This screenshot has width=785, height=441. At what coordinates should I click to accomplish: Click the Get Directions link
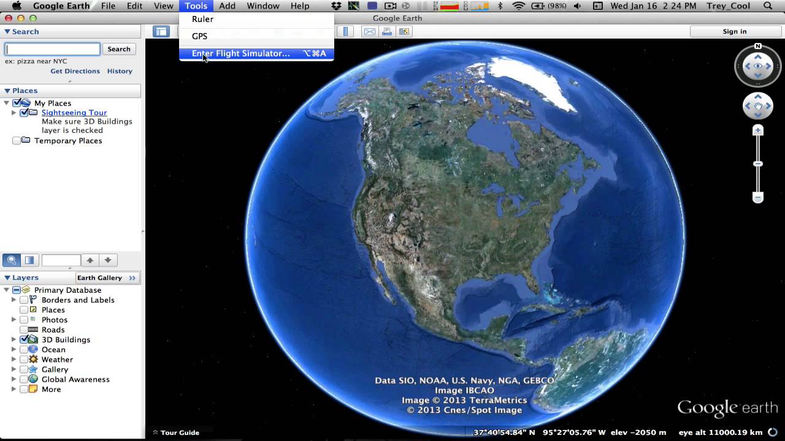75,71
